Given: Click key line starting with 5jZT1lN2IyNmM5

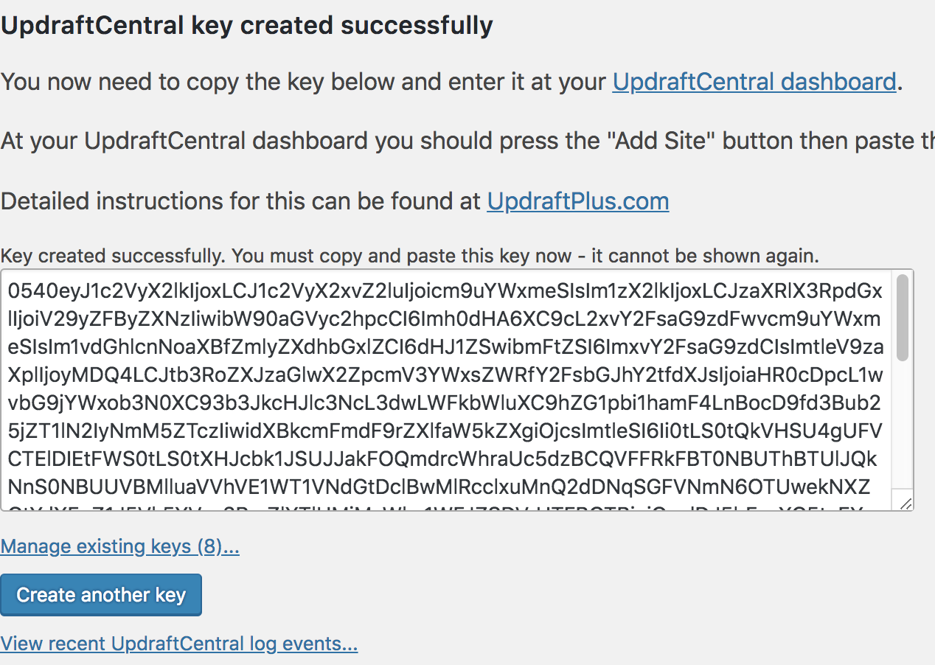Looking at the screenshot, I should [444, 432].
